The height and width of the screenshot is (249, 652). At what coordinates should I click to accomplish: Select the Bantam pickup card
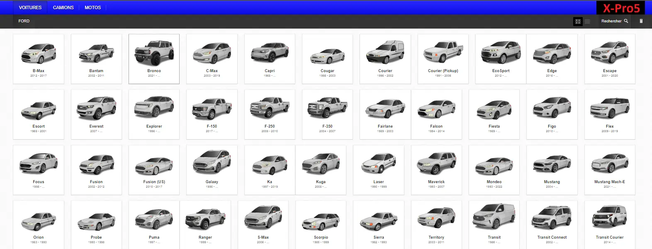point(96,59)
